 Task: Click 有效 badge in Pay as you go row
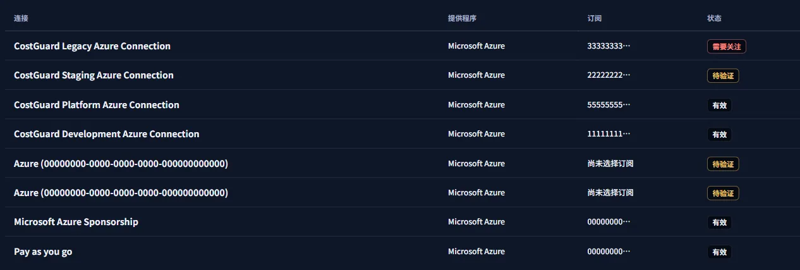tap(719, 252)
